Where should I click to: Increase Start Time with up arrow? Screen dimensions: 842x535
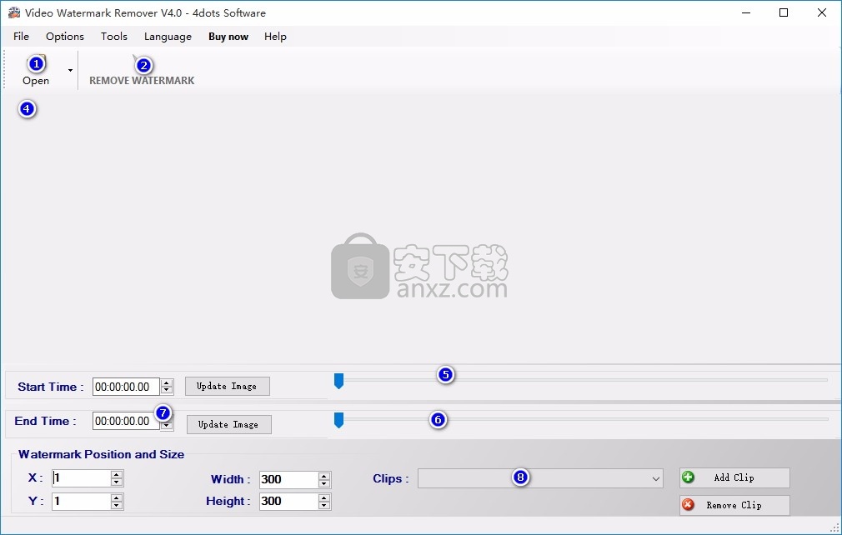click(x=167, y=383)
